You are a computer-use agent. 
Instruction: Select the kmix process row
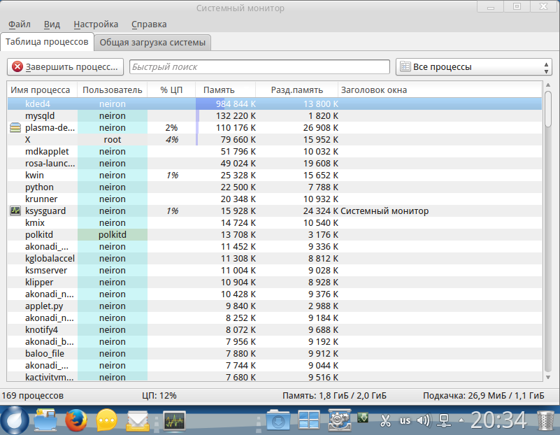click(x=274, y=223)
